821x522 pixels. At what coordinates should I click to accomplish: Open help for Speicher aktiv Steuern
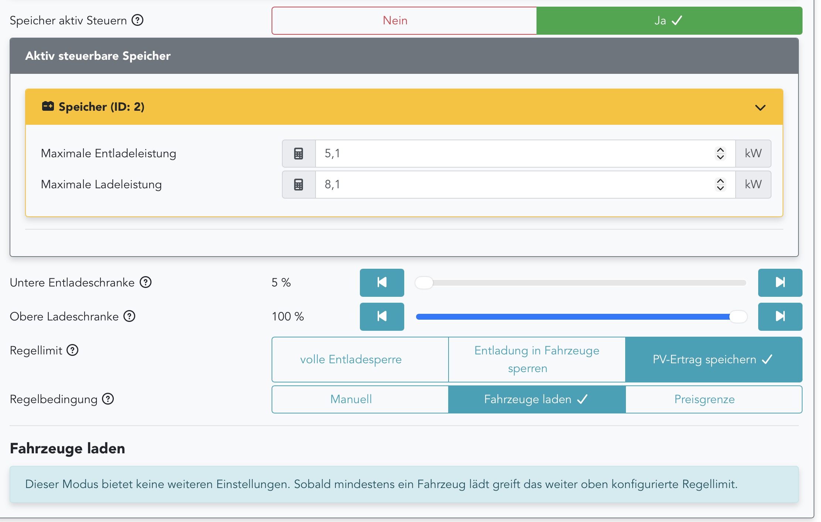click(x=137, y=20)
